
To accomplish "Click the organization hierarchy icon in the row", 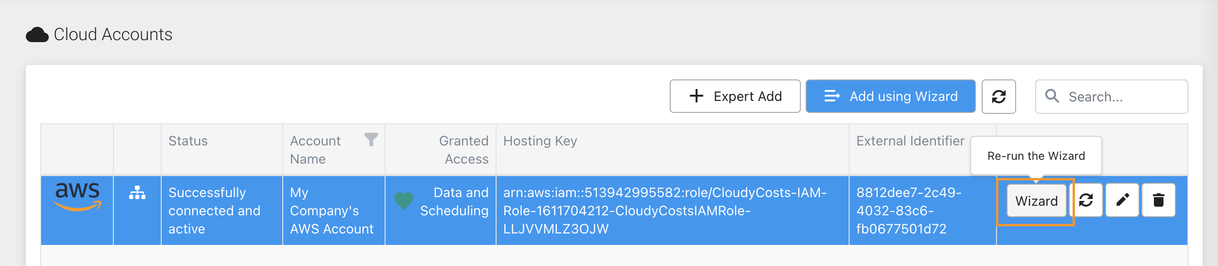I will tap(137, 192).
